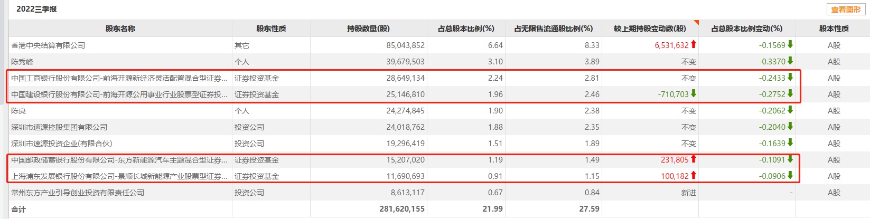Click red up arrow beside 231,805
Image resolution: width=870 pixels, height=219 pixels.
(694, 159)
